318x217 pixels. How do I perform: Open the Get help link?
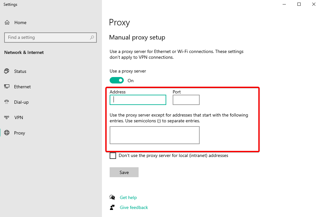pyautogui.click(x=128, y=197)
